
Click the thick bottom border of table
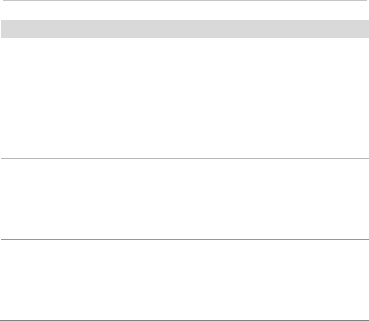(184, 320)
